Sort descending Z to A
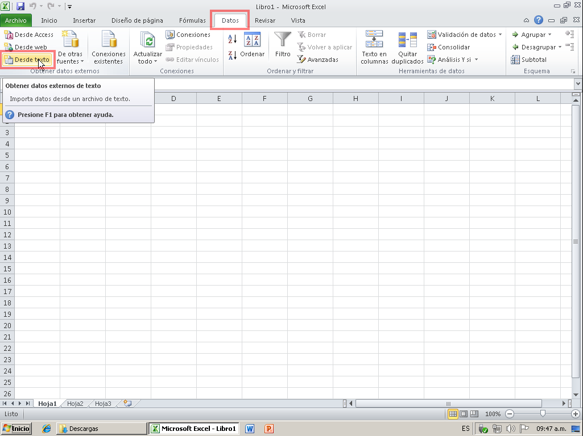583x436 pixels. pos(232,55)
